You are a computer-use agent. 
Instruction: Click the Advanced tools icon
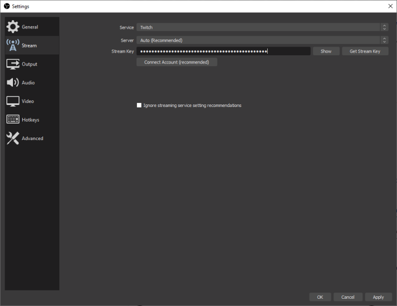12,138
